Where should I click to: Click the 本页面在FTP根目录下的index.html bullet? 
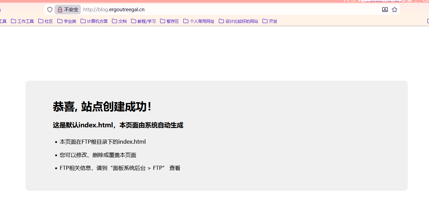102,142
